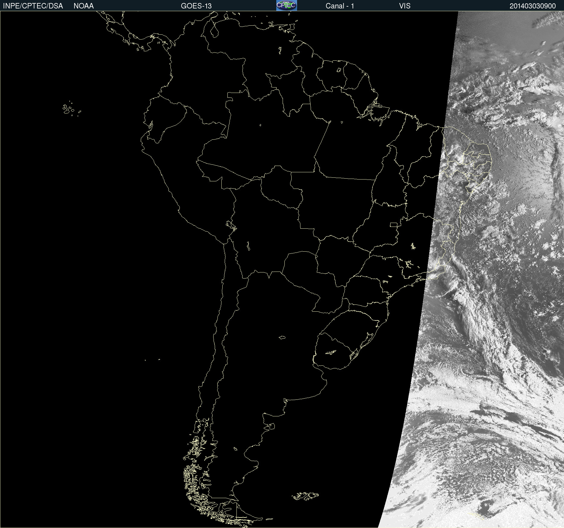
Task: Click the 201403030900 timestamp
Action: click(533, 6)
